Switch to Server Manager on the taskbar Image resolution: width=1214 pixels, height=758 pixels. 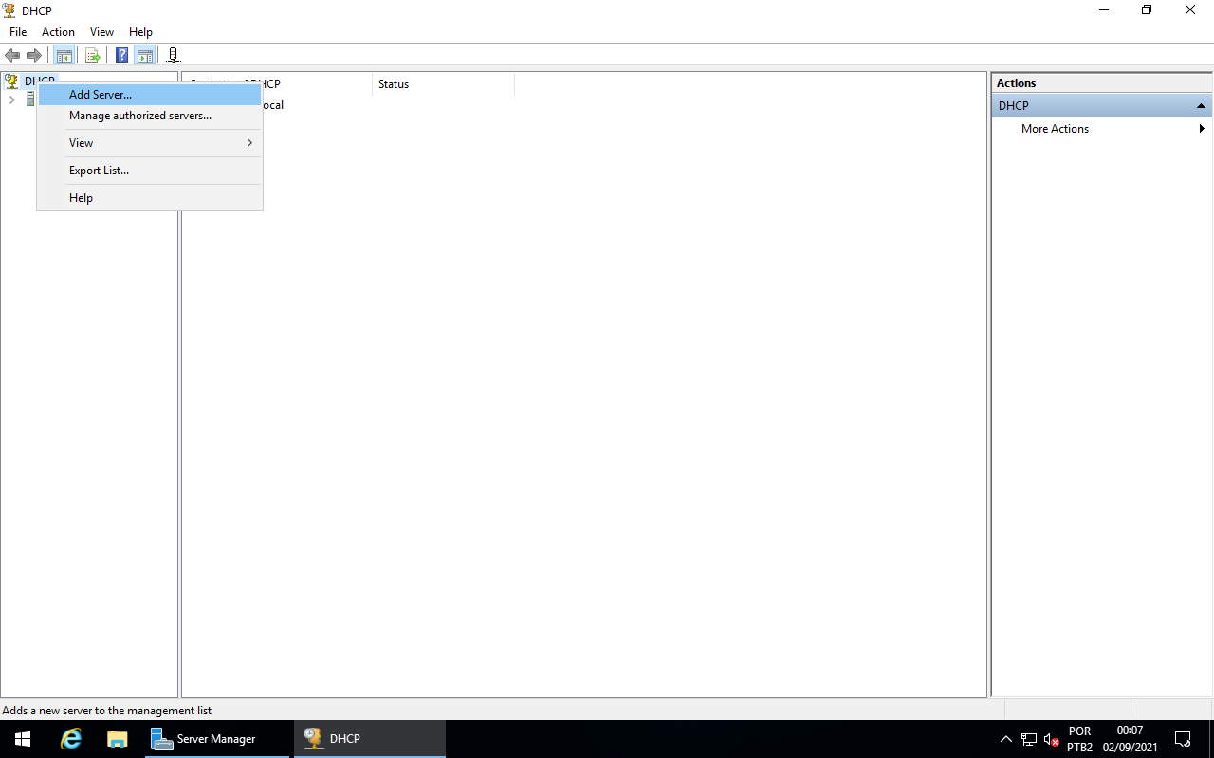coord(216,738)
